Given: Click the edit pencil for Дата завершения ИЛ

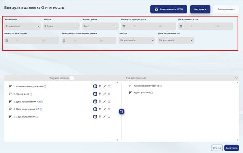Looking at the screenshot, I should click(x=104, y=109).
